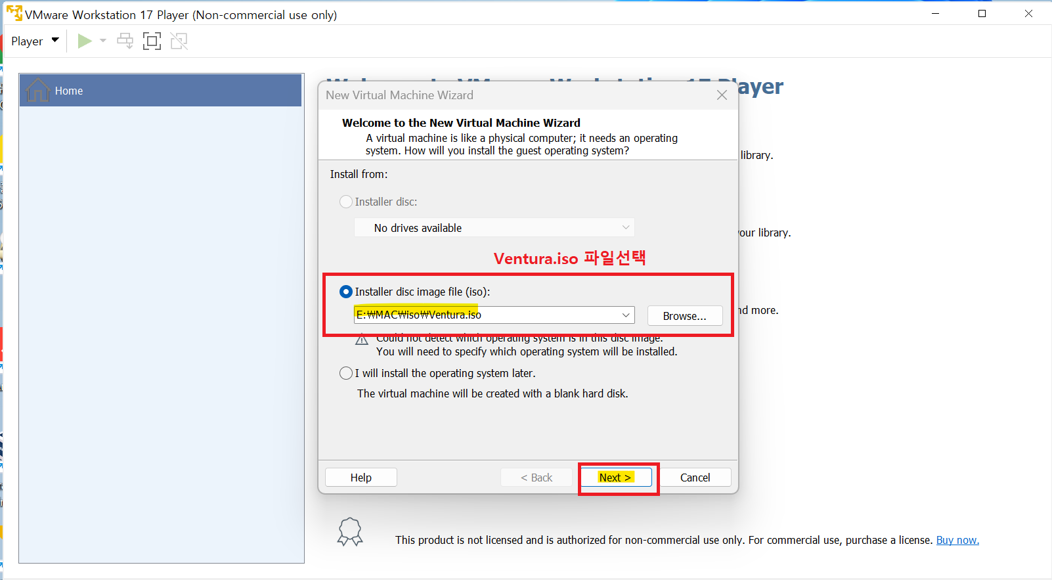Close the New Virtual Machine Wizard dialog

(722, 95)
